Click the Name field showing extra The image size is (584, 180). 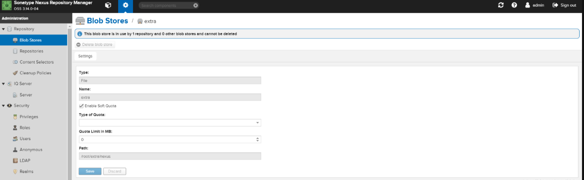tap(170, 97)
